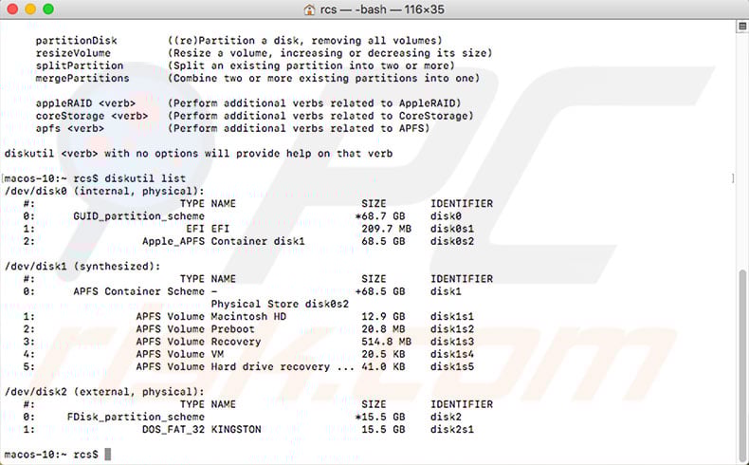Click the 'disk1s1' identifier
Viewport: 749px width, 465px height.
coord(452,316)
